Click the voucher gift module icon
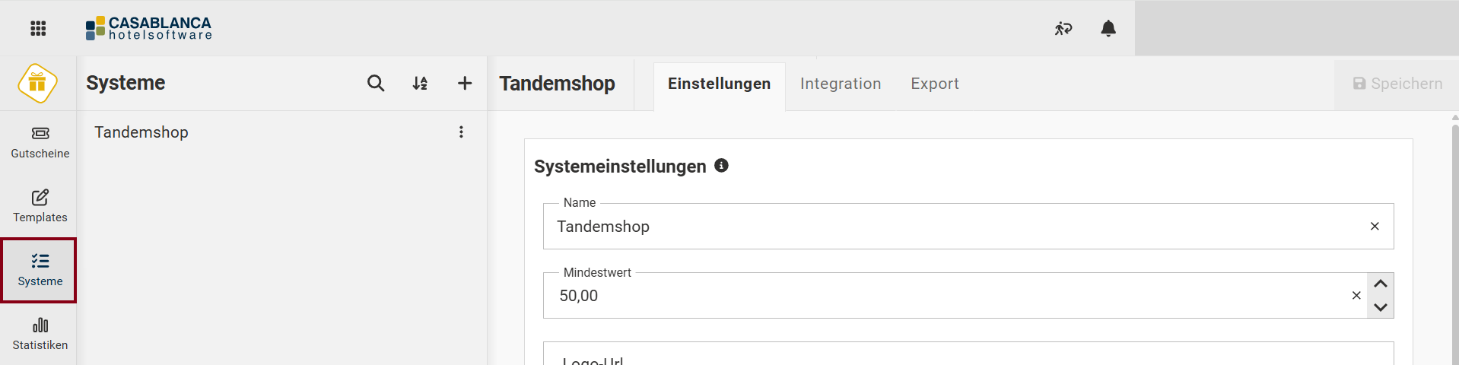The image size is (1459, 365). tap(37, 83)
